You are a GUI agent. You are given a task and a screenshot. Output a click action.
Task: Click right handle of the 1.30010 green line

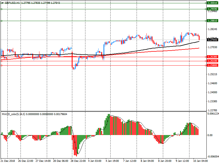[206, 3]
